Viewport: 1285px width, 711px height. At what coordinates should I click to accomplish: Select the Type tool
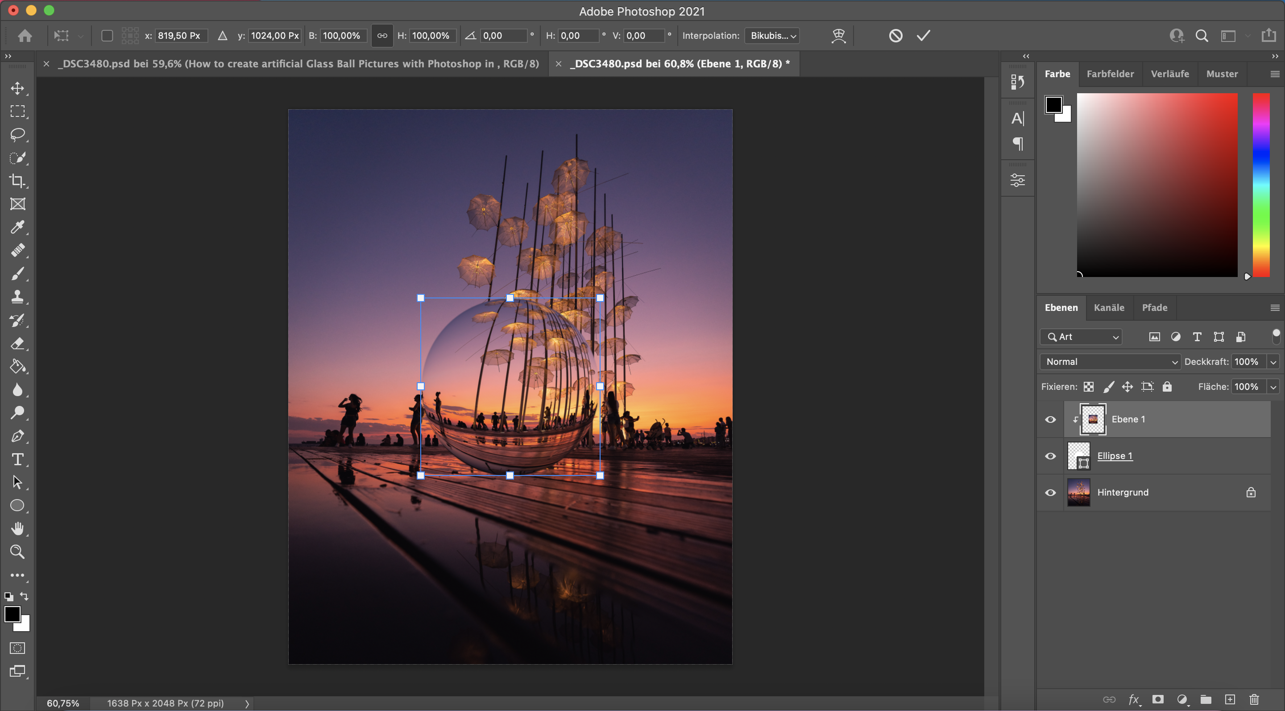[x=17, y=459]
